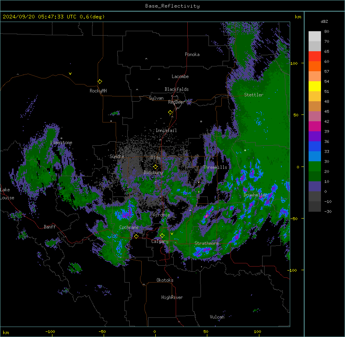Viewport: 345px width, 337px height.
Task: Select the bright green 20-30 dBZ legend swatch
Action: point(315,166)
